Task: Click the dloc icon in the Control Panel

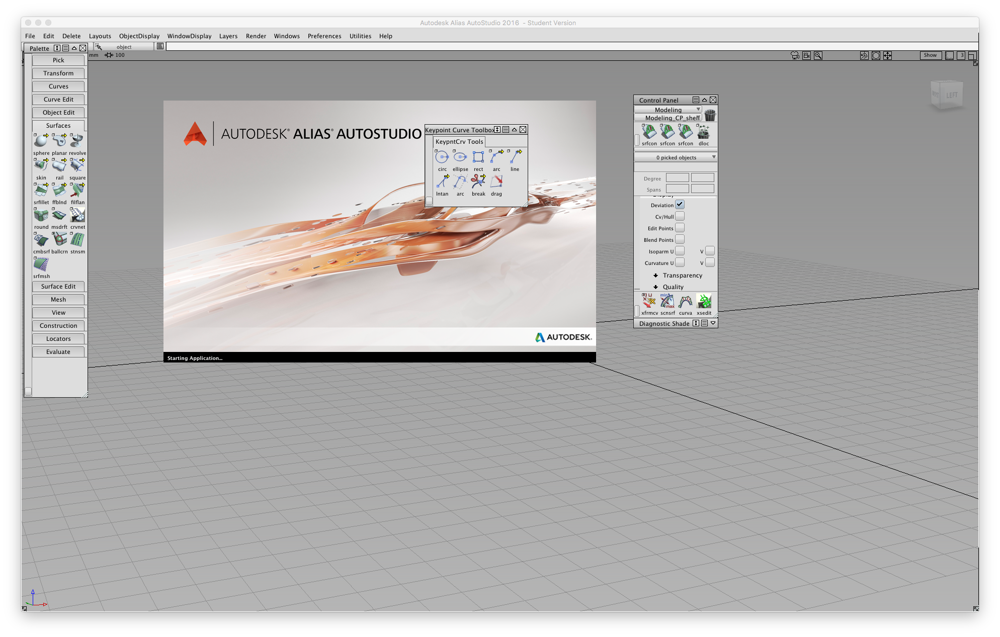Action: pos(703,132)
